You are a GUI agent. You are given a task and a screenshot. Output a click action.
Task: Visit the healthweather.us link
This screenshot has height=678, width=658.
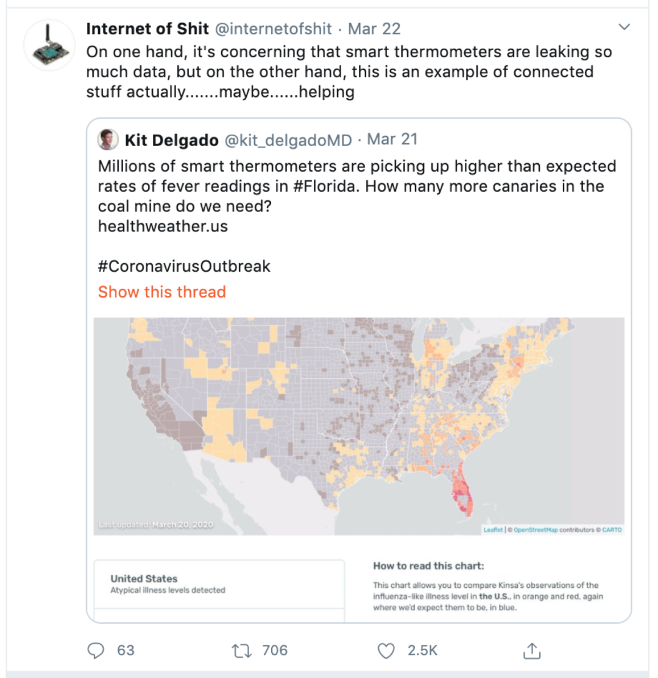tap(163, 226)
